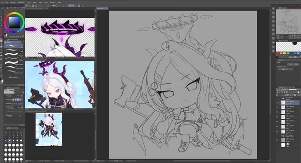
Task: Select the Hard eraser sub tool
Action: click(x=14, y=46)
